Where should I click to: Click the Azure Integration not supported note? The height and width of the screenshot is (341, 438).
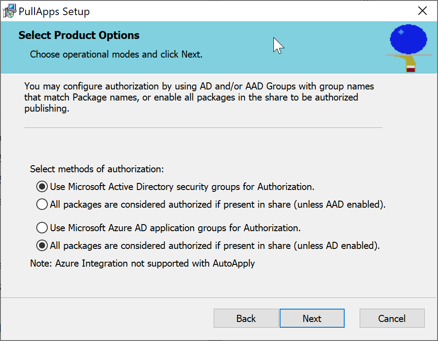tap(142, 263)
